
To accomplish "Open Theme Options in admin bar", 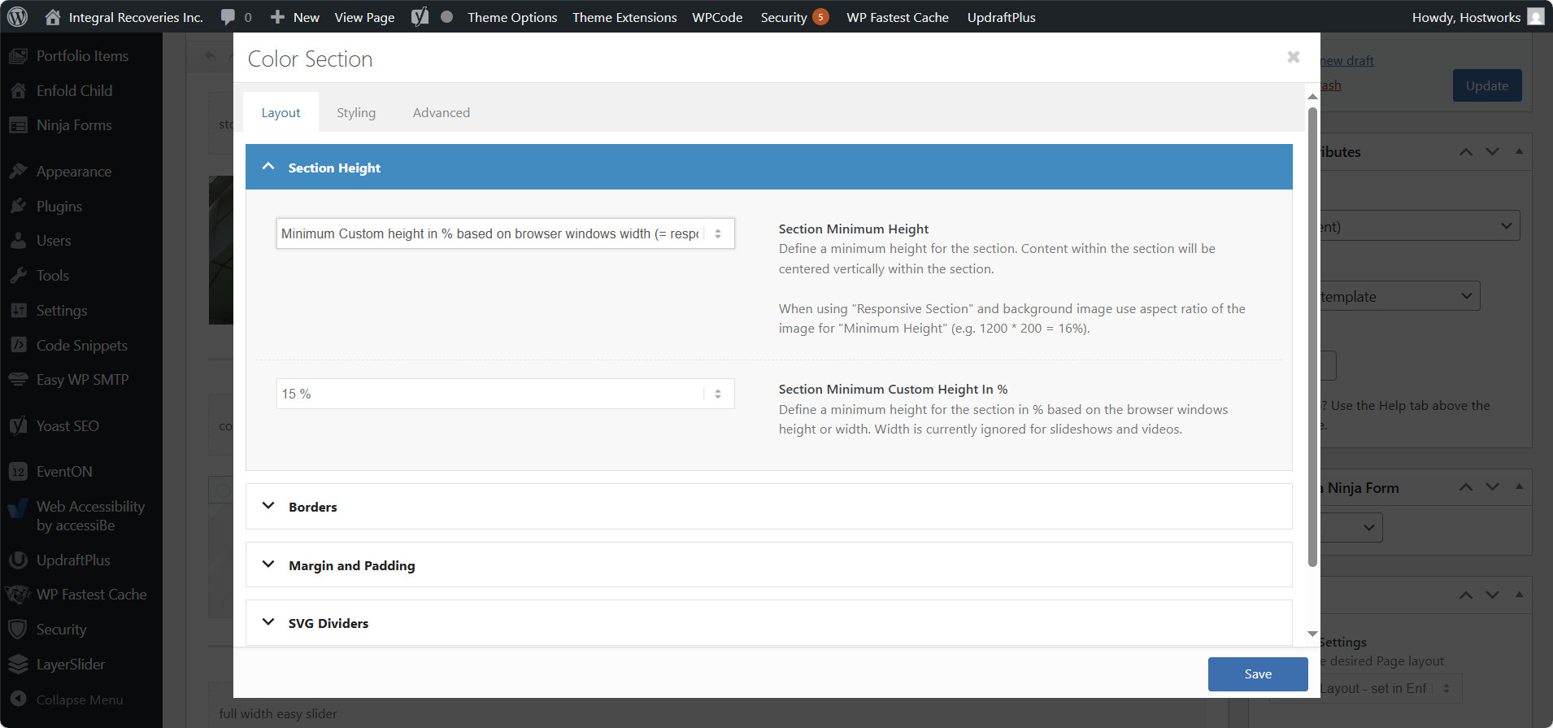I will (x=512, y=17).
